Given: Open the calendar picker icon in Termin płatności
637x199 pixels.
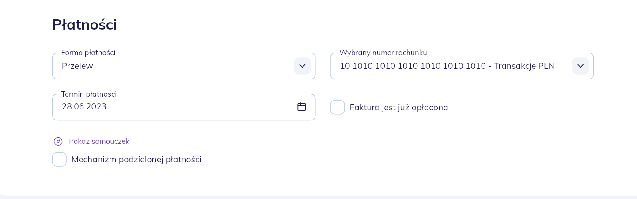Looking at the screenshot, I should (x=302, y=106).
